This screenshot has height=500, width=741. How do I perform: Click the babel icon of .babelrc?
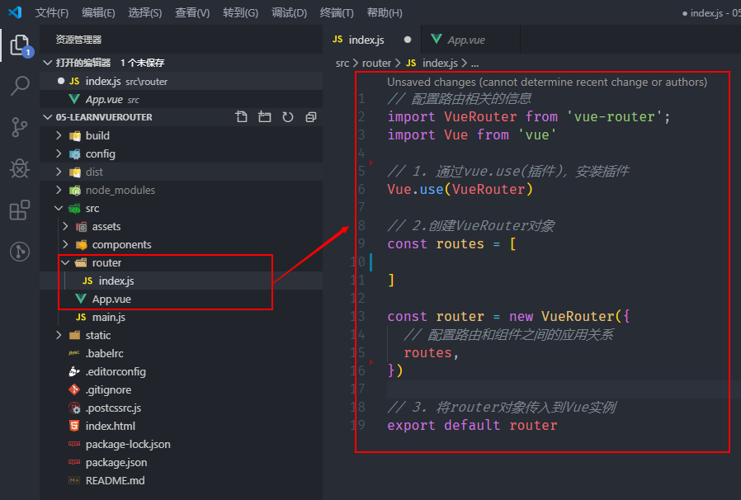74,353
